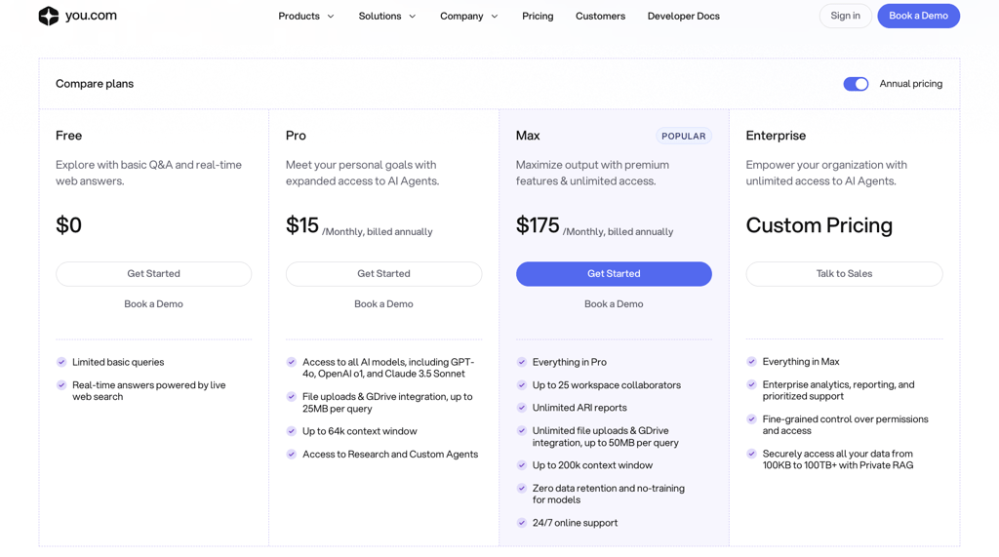999x557 pixels.
Task: Click the Sign in button
Action: click(x=846, y=16)
